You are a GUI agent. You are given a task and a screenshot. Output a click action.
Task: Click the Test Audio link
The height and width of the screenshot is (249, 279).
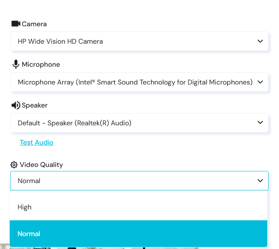(x=36, y=142)
